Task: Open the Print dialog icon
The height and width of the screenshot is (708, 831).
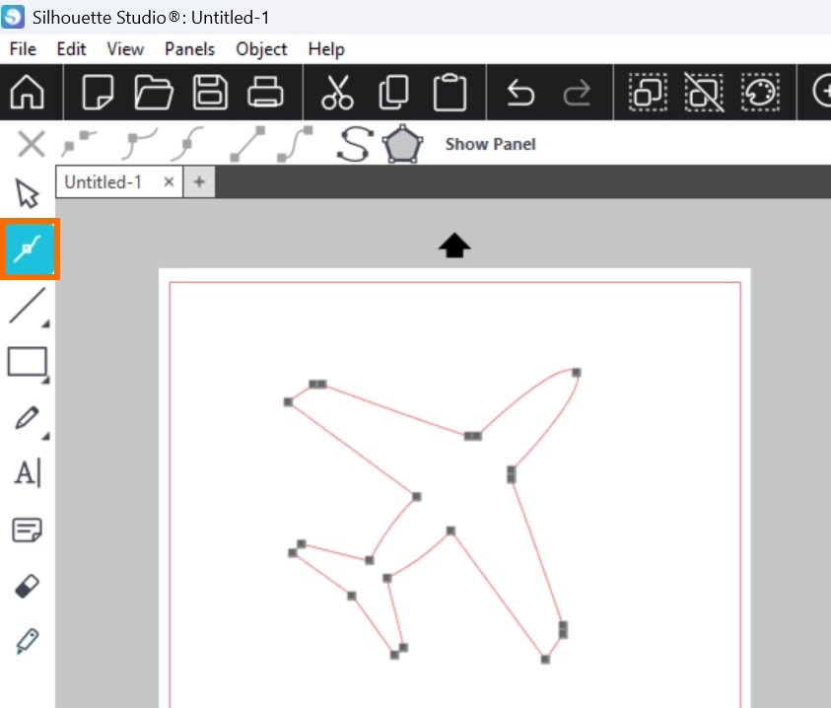Action: [265, 93]
